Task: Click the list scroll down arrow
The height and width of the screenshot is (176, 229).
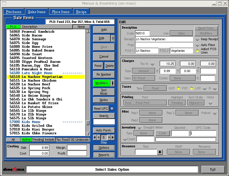Action: 88,133
